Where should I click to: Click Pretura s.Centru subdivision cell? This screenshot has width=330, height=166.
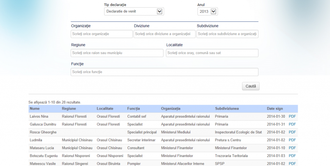pyautogui.click(x=228, y=140)
